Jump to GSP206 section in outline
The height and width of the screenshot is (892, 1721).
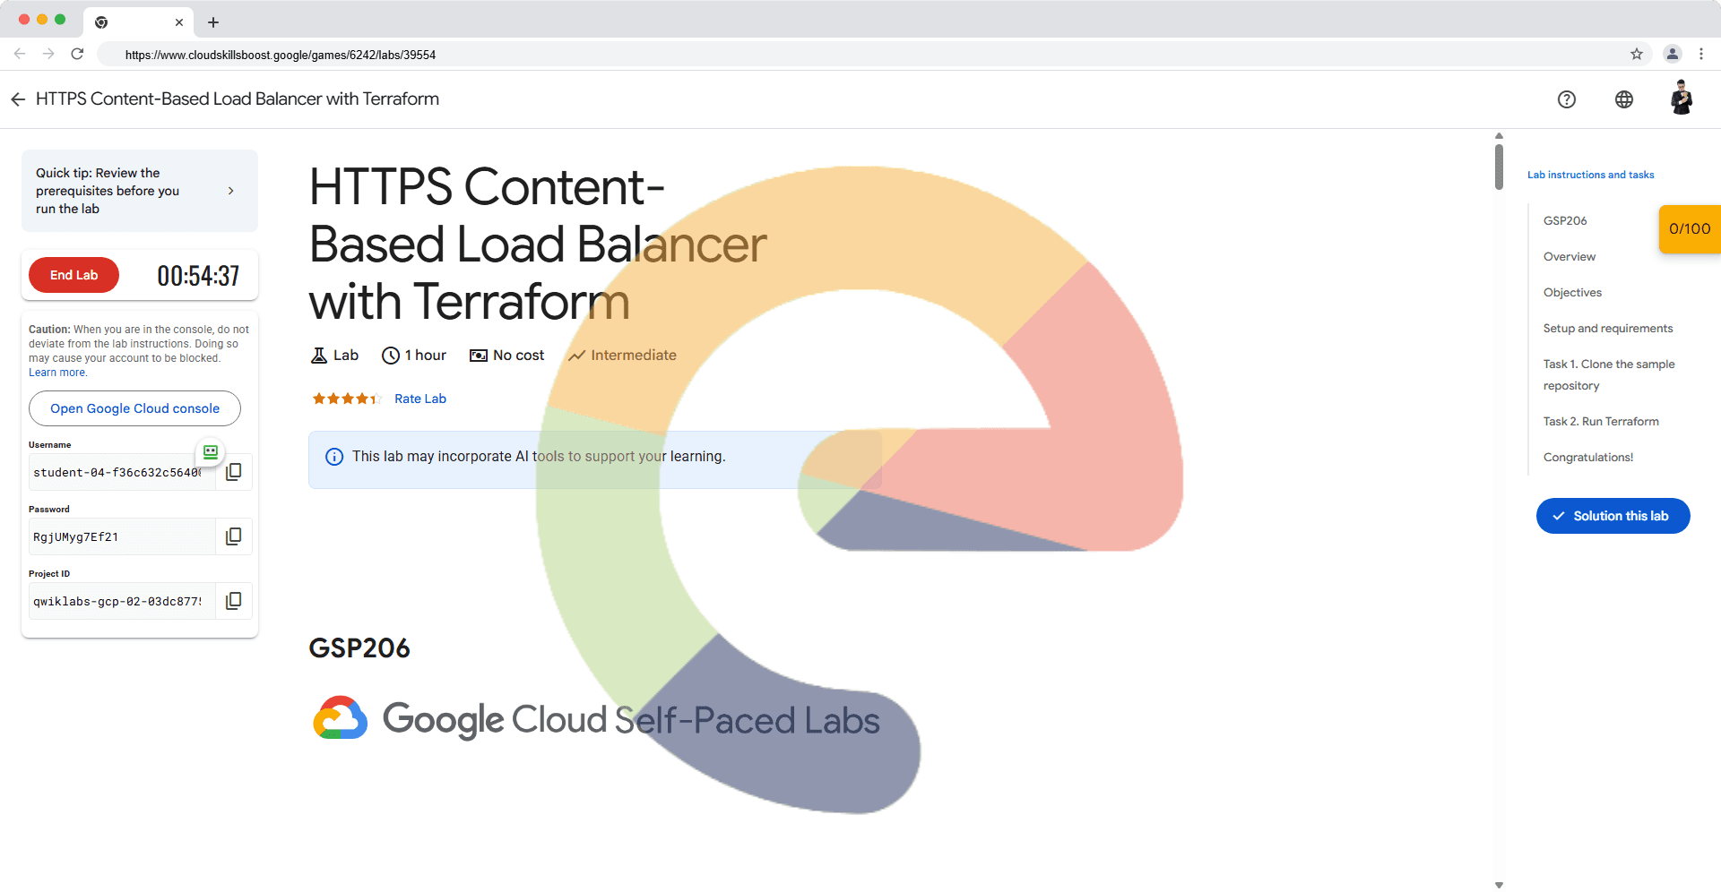point(1565,220)
